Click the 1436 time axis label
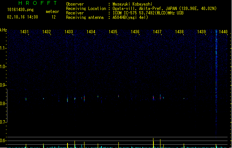The image size is (232, 148). (x=135, y=32)
